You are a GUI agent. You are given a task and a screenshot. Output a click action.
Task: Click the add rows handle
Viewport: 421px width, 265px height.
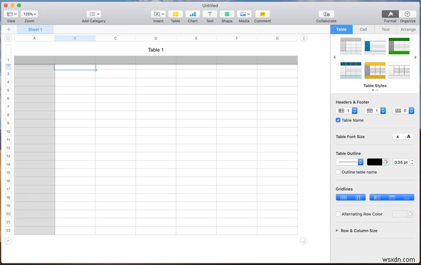pyautogui.click(x=8, y=241)
